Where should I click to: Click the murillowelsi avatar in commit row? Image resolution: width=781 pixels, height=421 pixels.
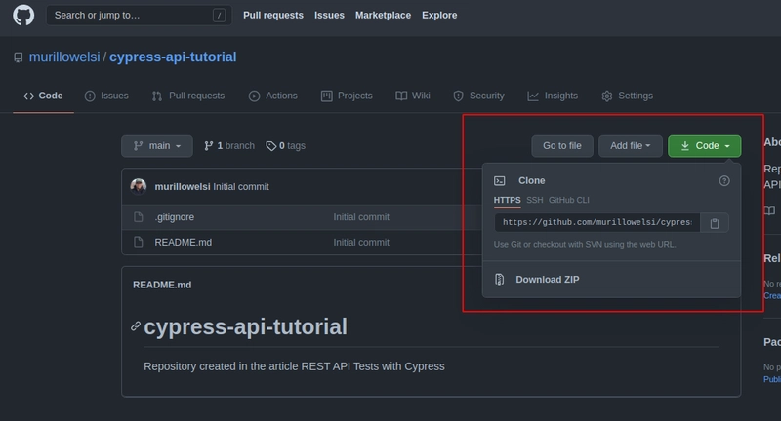tap(139, 187)
